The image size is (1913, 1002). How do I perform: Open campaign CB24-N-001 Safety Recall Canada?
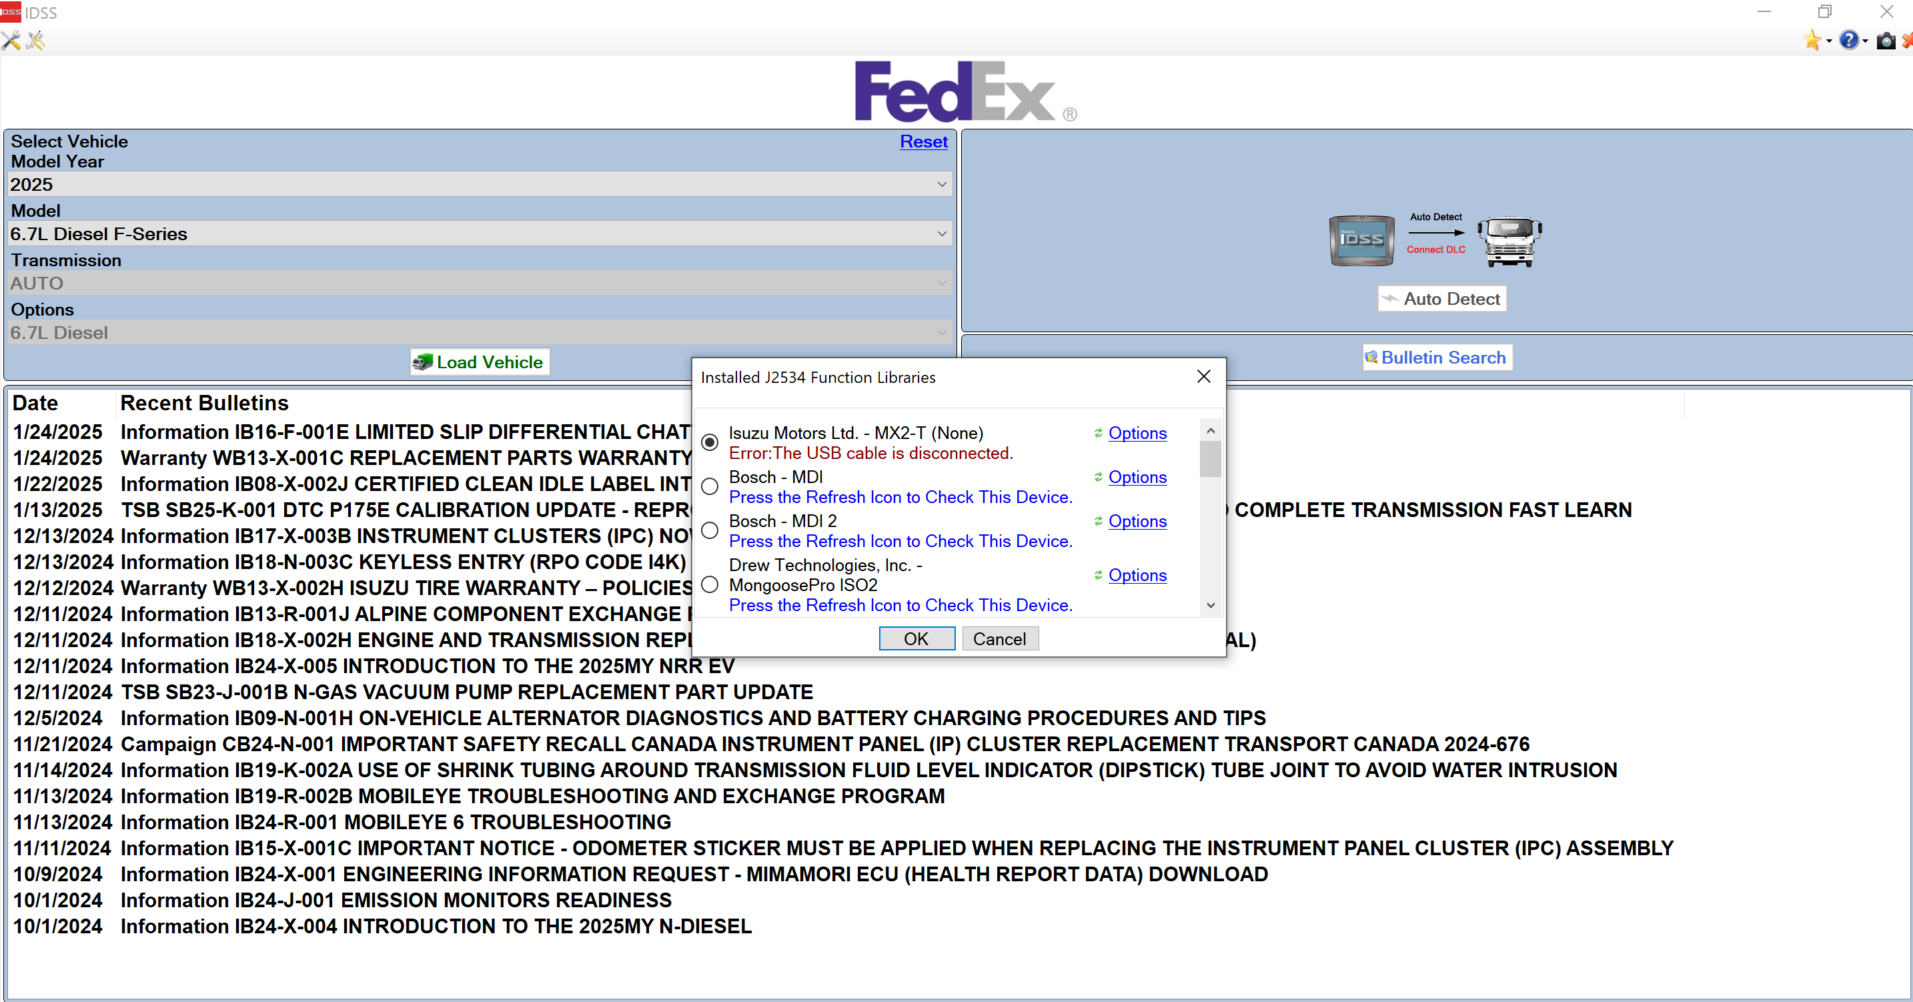point(825,744)
